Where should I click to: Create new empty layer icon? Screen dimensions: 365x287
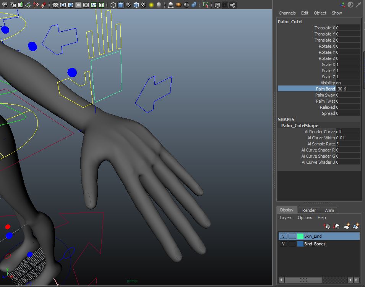pos(347,226)
